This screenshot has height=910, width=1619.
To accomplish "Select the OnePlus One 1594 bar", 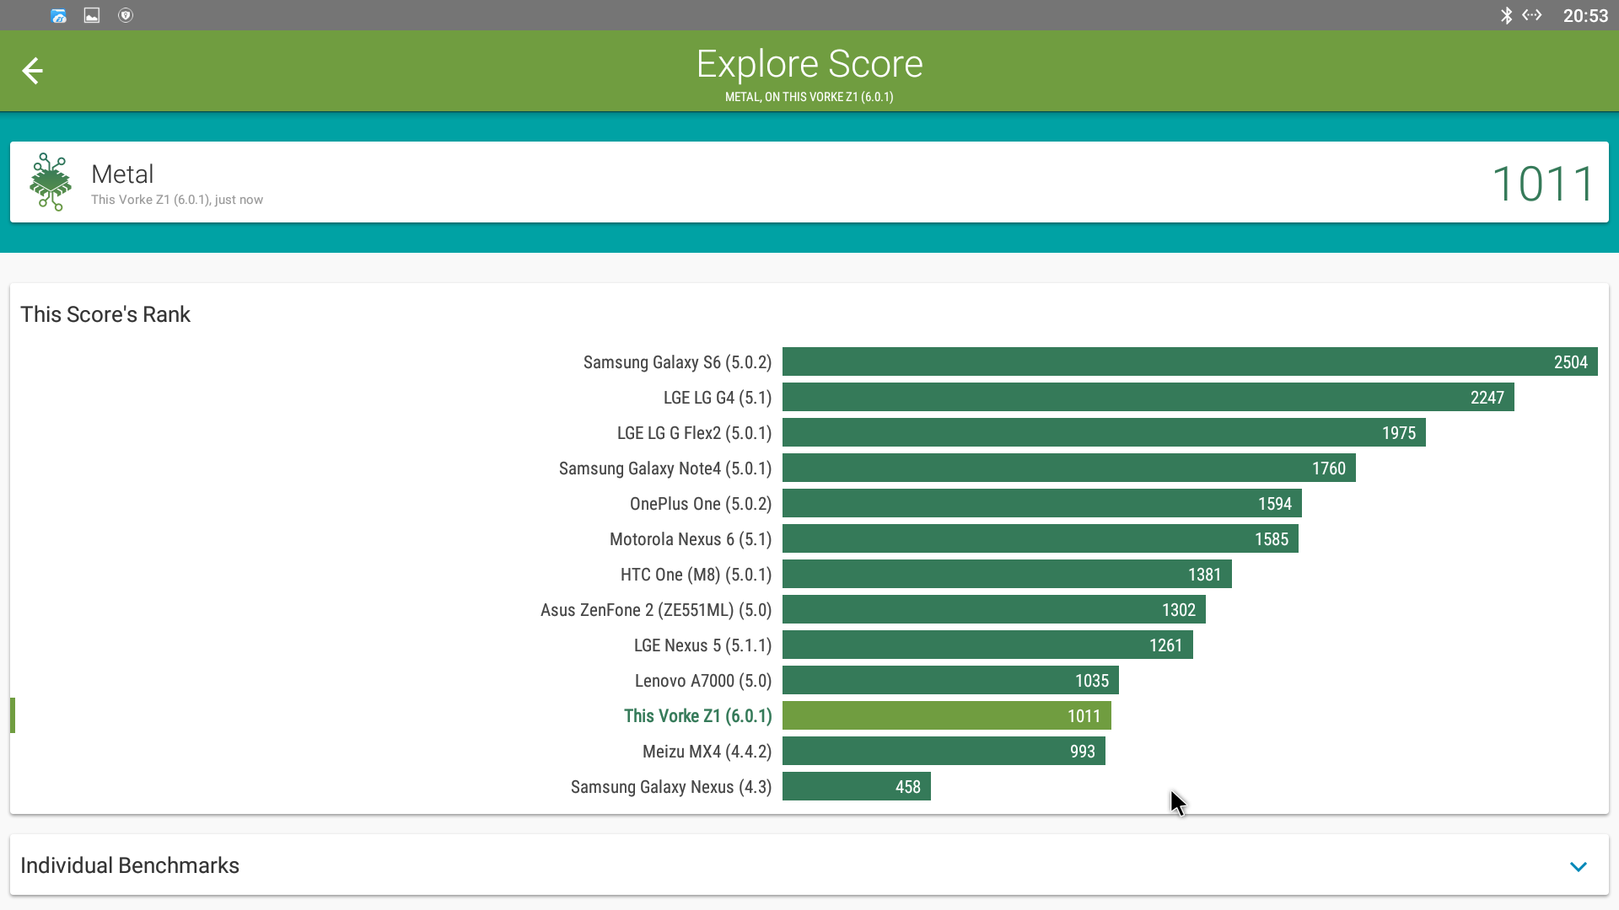I will (x=1041, y=503).
